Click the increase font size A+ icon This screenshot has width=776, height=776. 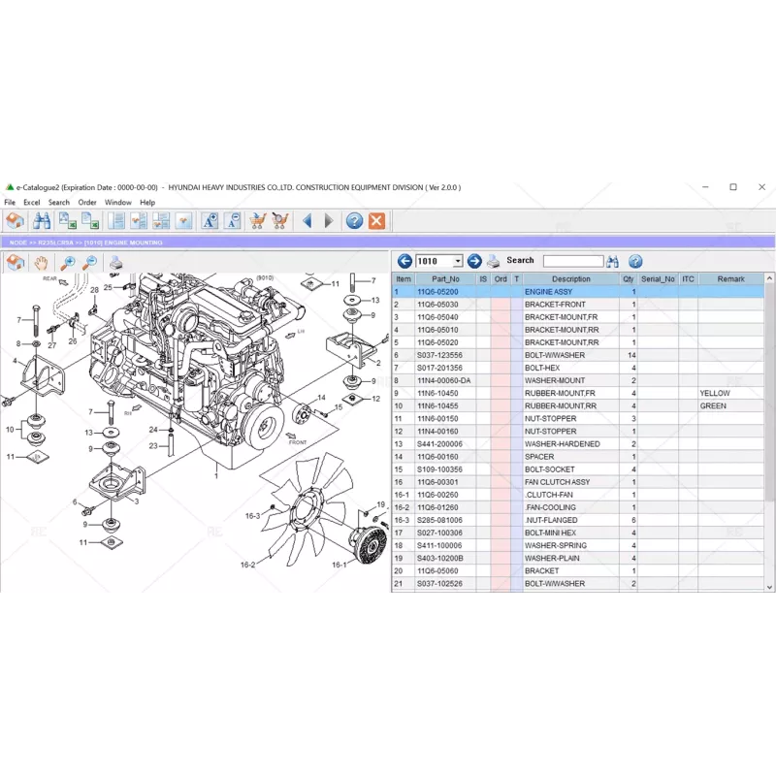[x=210, y=221]
